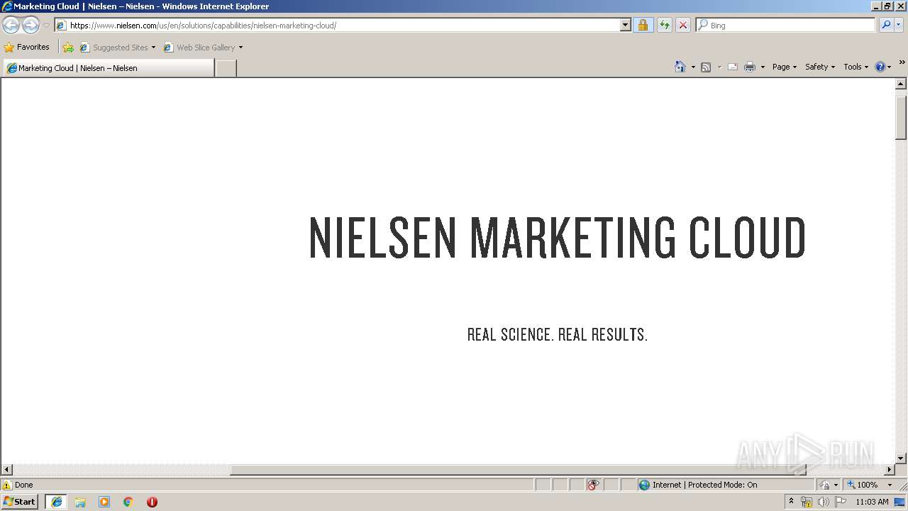This screenshot has height=511, width=908.
Task: Click the volume speaker tray icon
Action: pyautogui.click(x=823, y=502)
